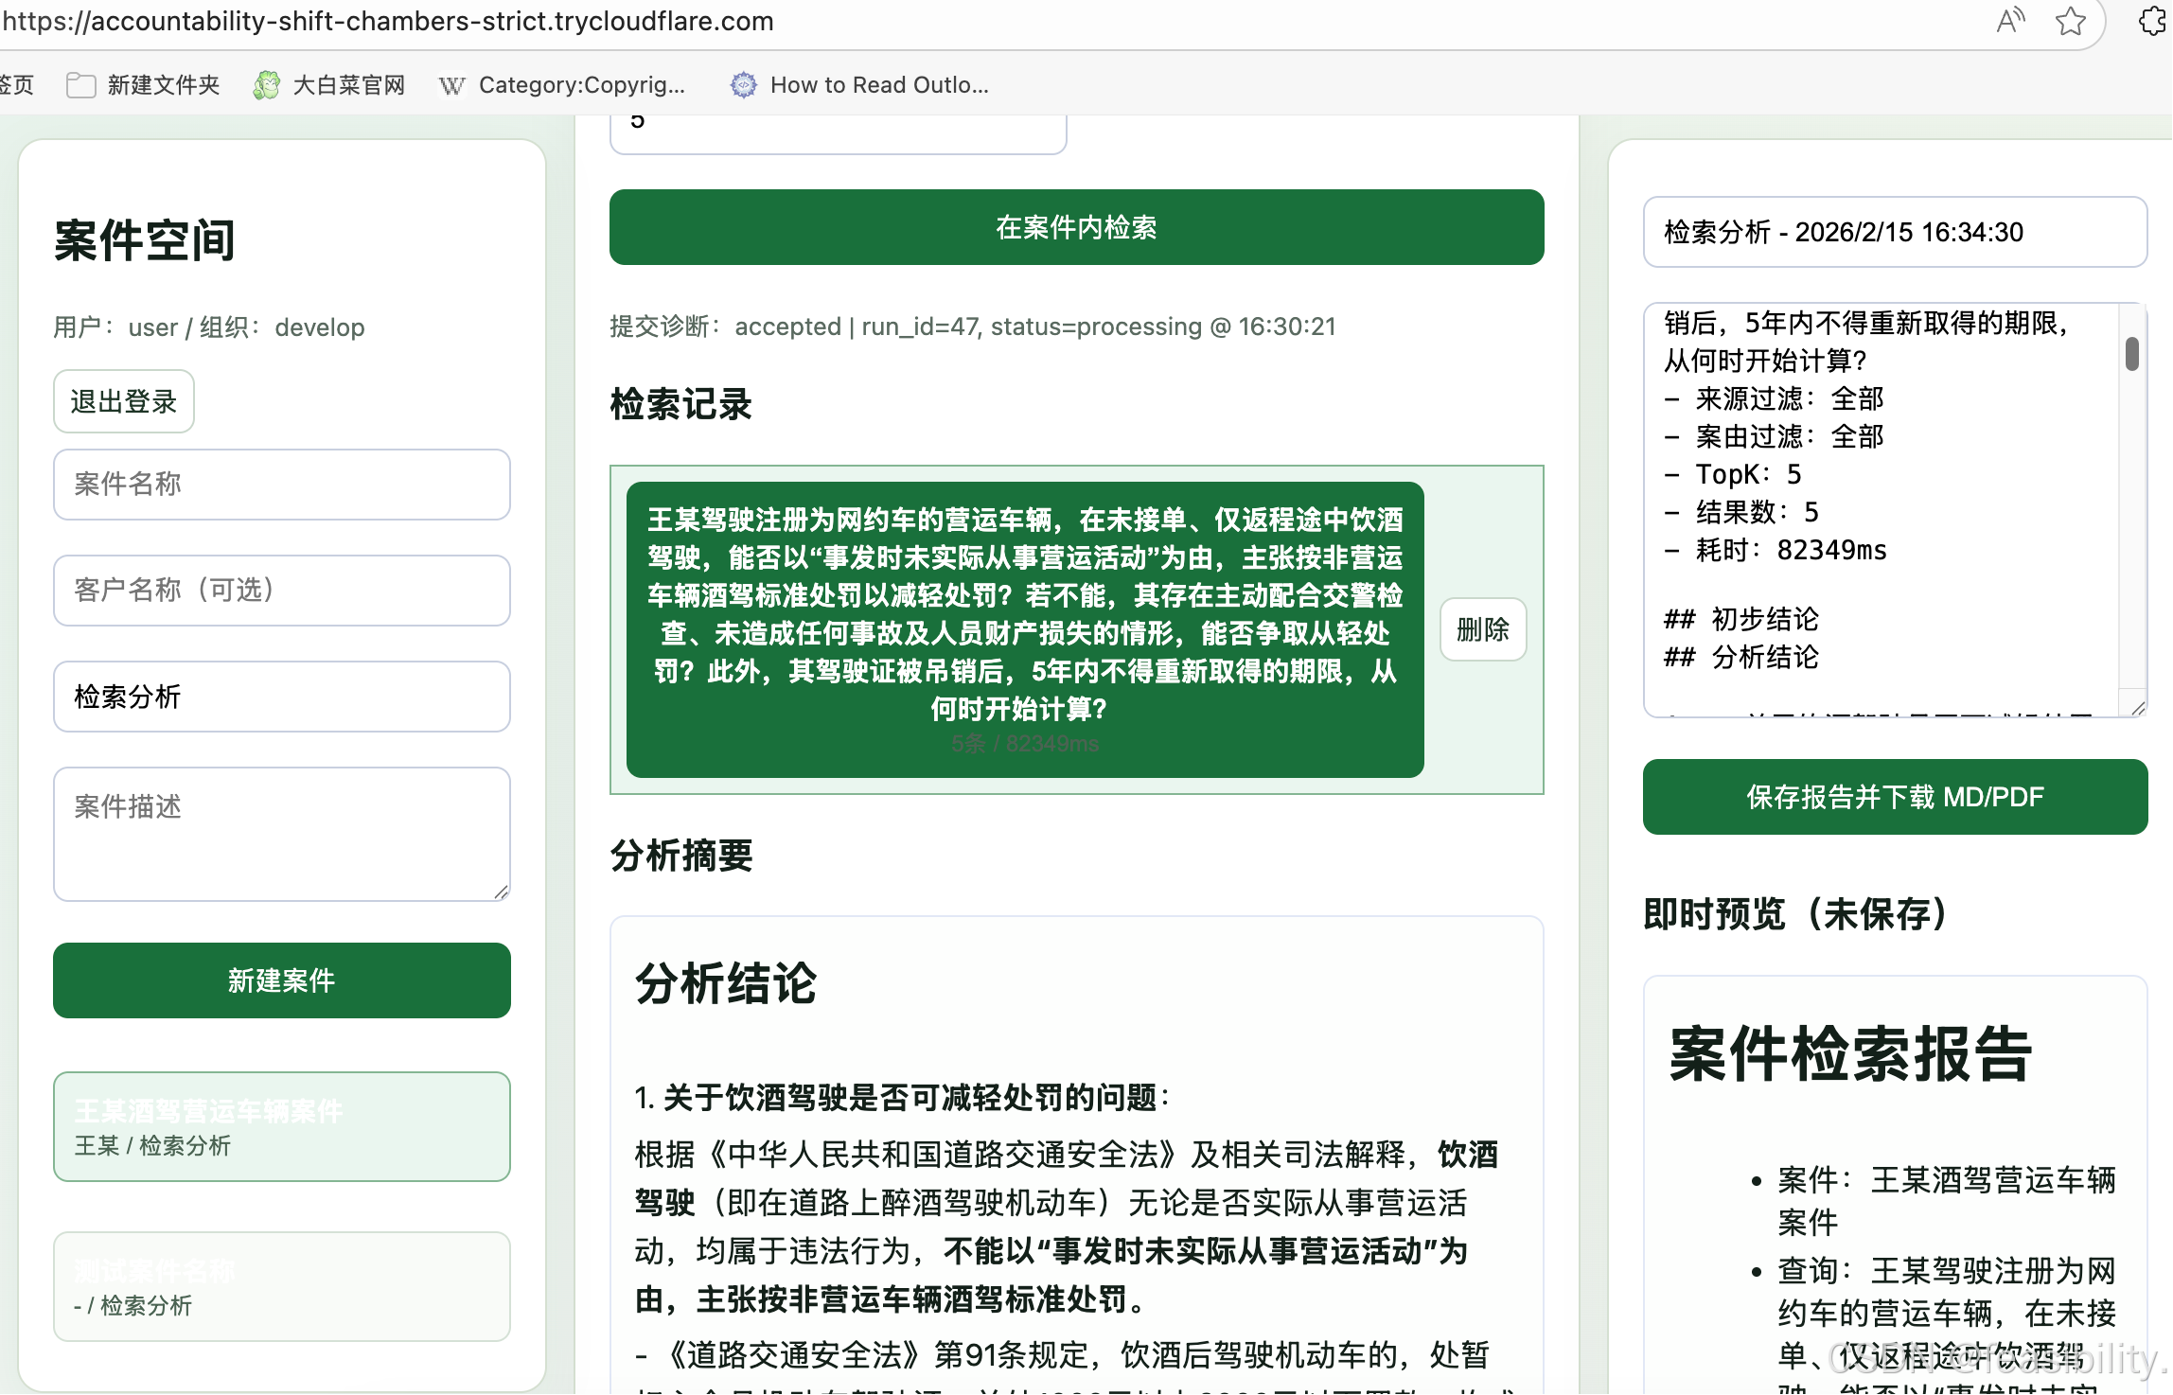
Task: Click the favorites star icon
Action: coord(2070,21)
